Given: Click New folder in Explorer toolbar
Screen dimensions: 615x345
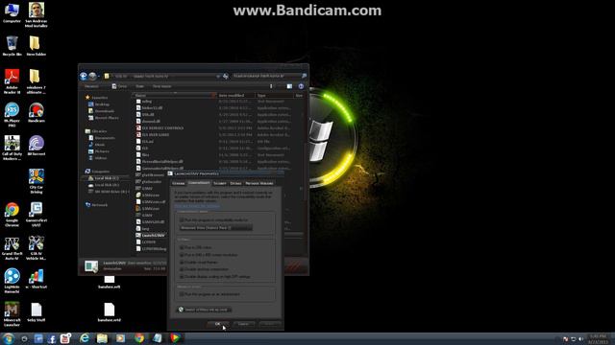Looking at the screenshot, I should coord(162,86).
